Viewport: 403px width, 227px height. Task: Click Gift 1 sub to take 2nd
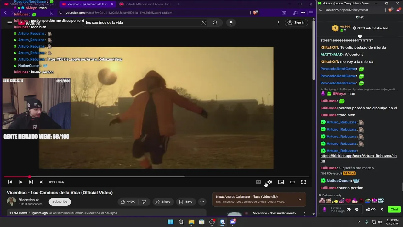tap(370, 28)
